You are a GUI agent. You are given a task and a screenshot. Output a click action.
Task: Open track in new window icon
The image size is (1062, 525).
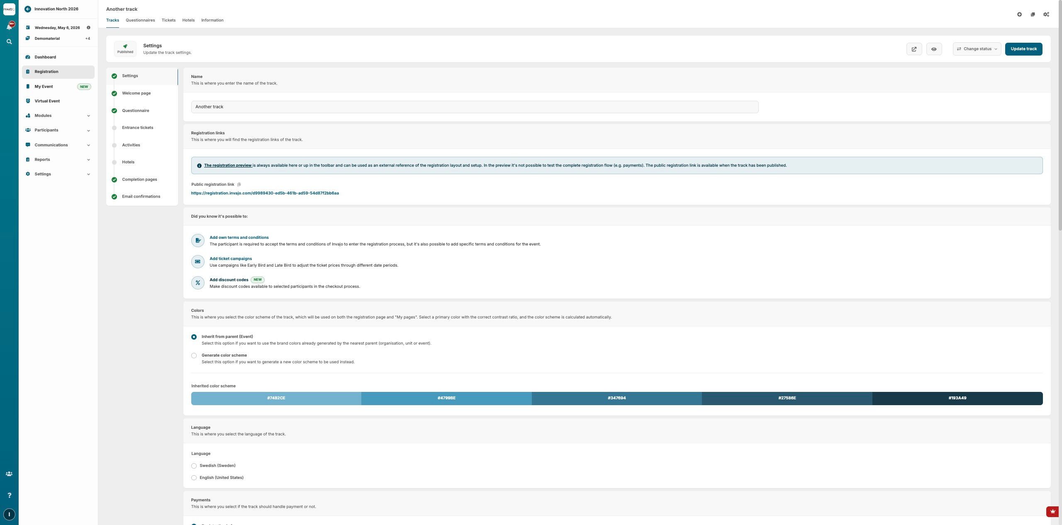pyautogui.click(x=914, y=49)
